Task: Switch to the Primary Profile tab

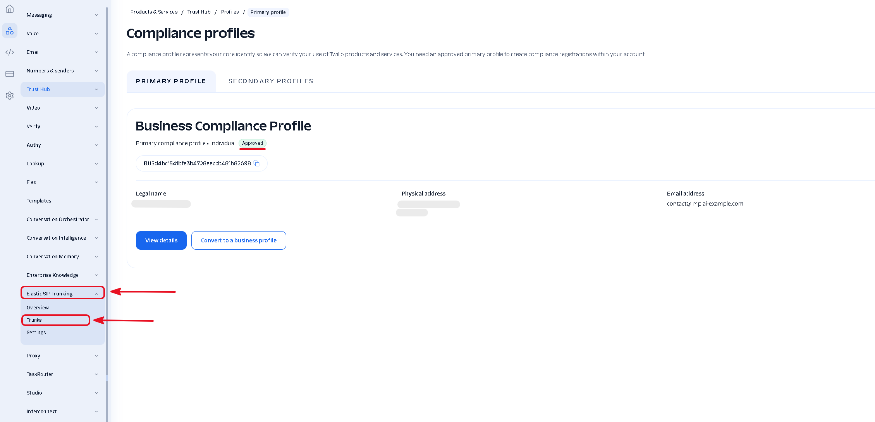Action: click(171, 81)
